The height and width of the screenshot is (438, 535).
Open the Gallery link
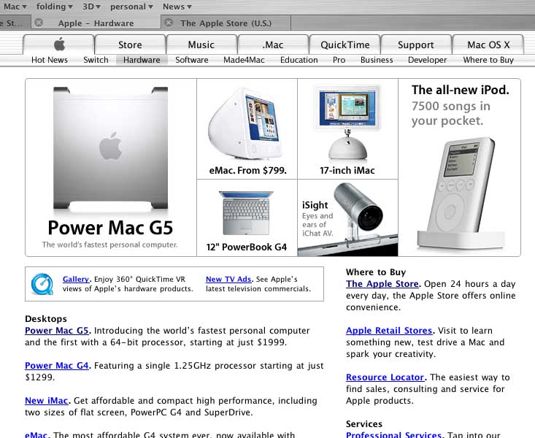76,280
